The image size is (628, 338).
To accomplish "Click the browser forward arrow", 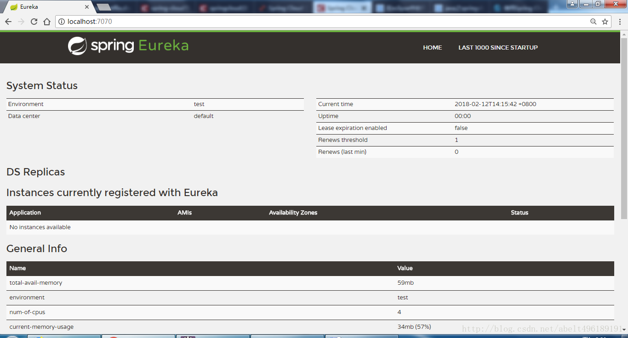I will pyautogui.click(x=21, y=22).
